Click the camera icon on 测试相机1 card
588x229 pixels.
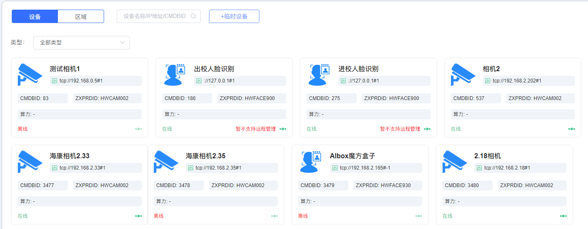[30, 75]
